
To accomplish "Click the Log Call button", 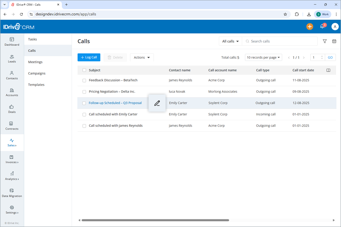I will point(89,57).
